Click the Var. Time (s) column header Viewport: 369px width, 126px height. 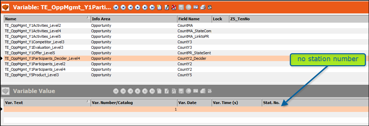pyautogui.click(x=237, y=103)
